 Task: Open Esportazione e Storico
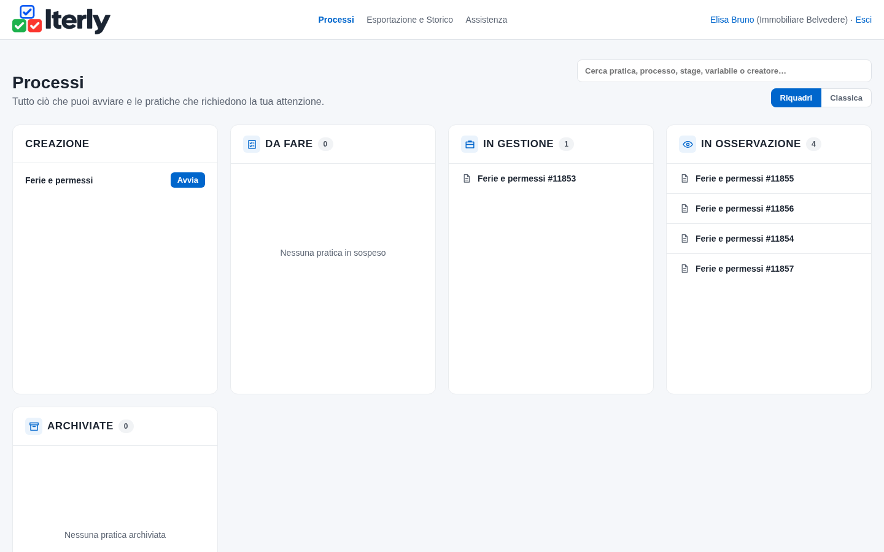click(409, 20)
